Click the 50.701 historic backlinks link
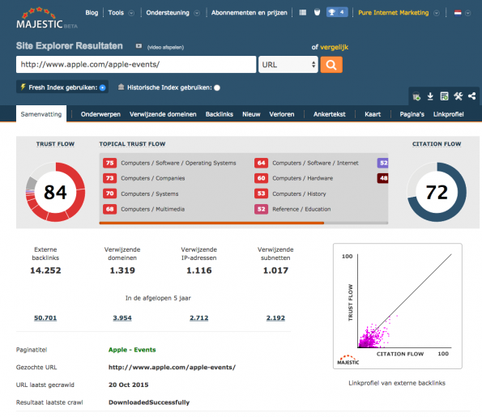The image size is (482, 417). (45, 317)
